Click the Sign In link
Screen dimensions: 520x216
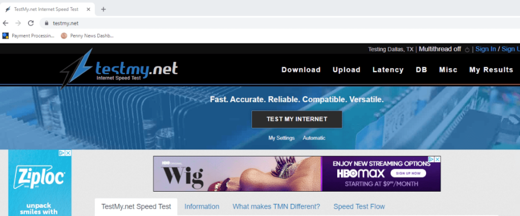(485, 49)
